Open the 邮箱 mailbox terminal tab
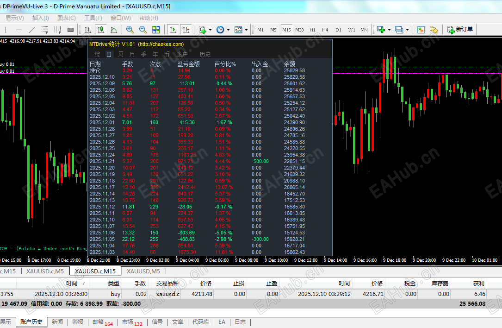This screenshot has height=328, width=502. (102, 322)
